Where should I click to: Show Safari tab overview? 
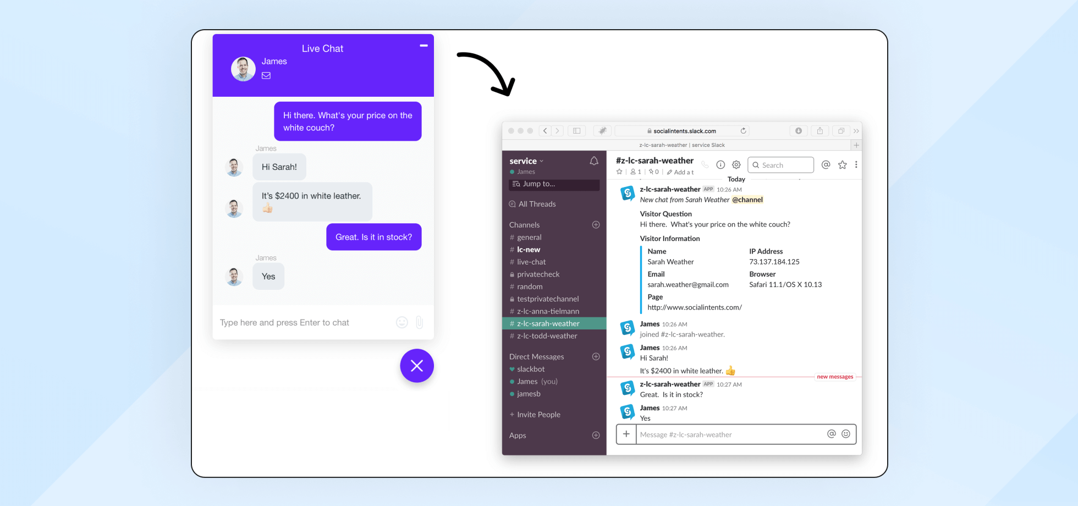tap(841, 131)
